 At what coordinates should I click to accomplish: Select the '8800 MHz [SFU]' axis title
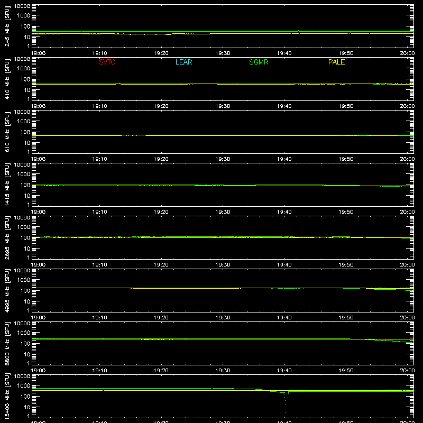click(7, 343)
